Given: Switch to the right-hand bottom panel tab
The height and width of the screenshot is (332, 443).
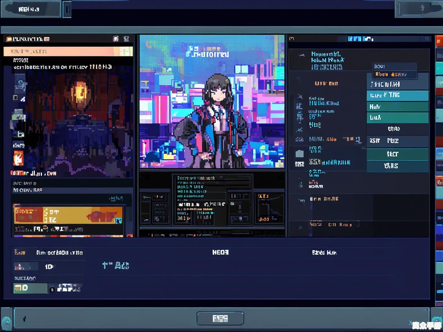Looking at the screenshot, I should point(324,253).
